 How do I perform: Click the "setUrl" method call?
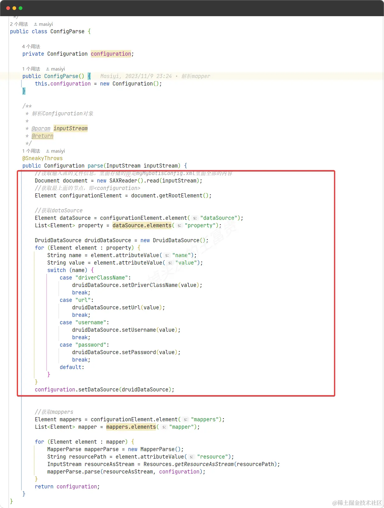131,307
